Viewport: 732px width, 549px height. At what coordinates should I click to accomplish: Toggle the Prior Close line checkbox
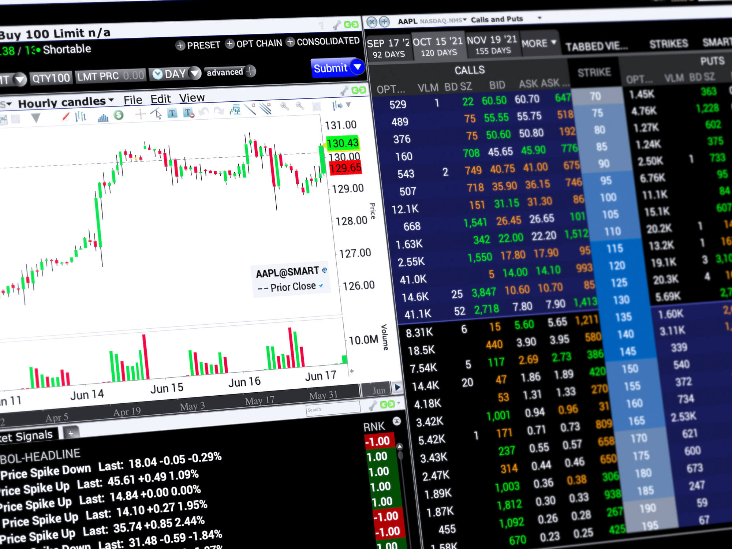[x=321, y=285]
